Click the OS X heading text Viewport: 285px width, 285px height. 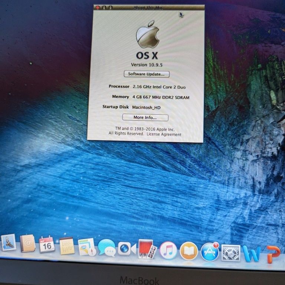(147, 55)
